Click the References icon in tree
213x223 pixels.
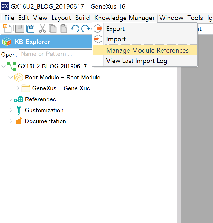[19, 99]
